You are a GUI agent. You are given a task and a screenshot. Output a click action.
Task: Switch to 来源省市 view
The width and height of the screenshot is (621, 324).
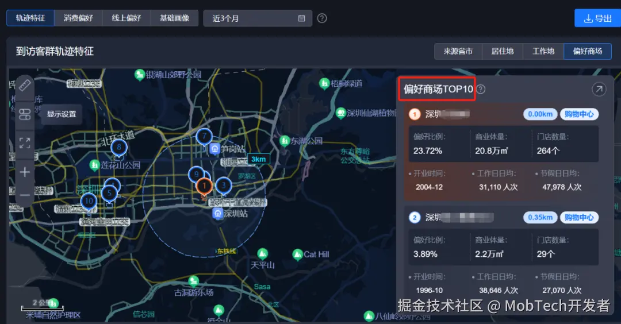[x=458, y=52]
